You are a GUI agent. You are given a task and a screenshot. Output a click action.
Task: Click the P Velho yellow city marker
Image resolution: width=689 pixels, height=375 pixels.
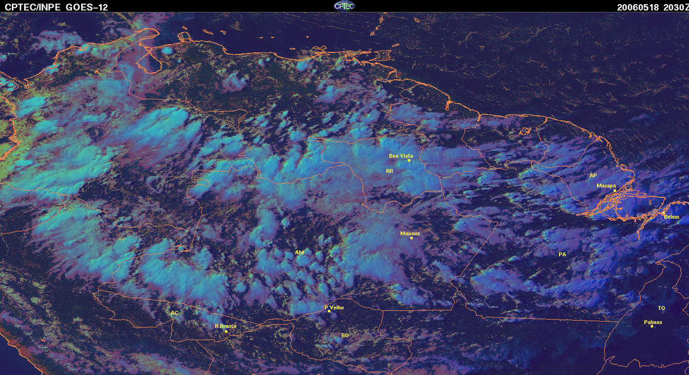(329, 311)
